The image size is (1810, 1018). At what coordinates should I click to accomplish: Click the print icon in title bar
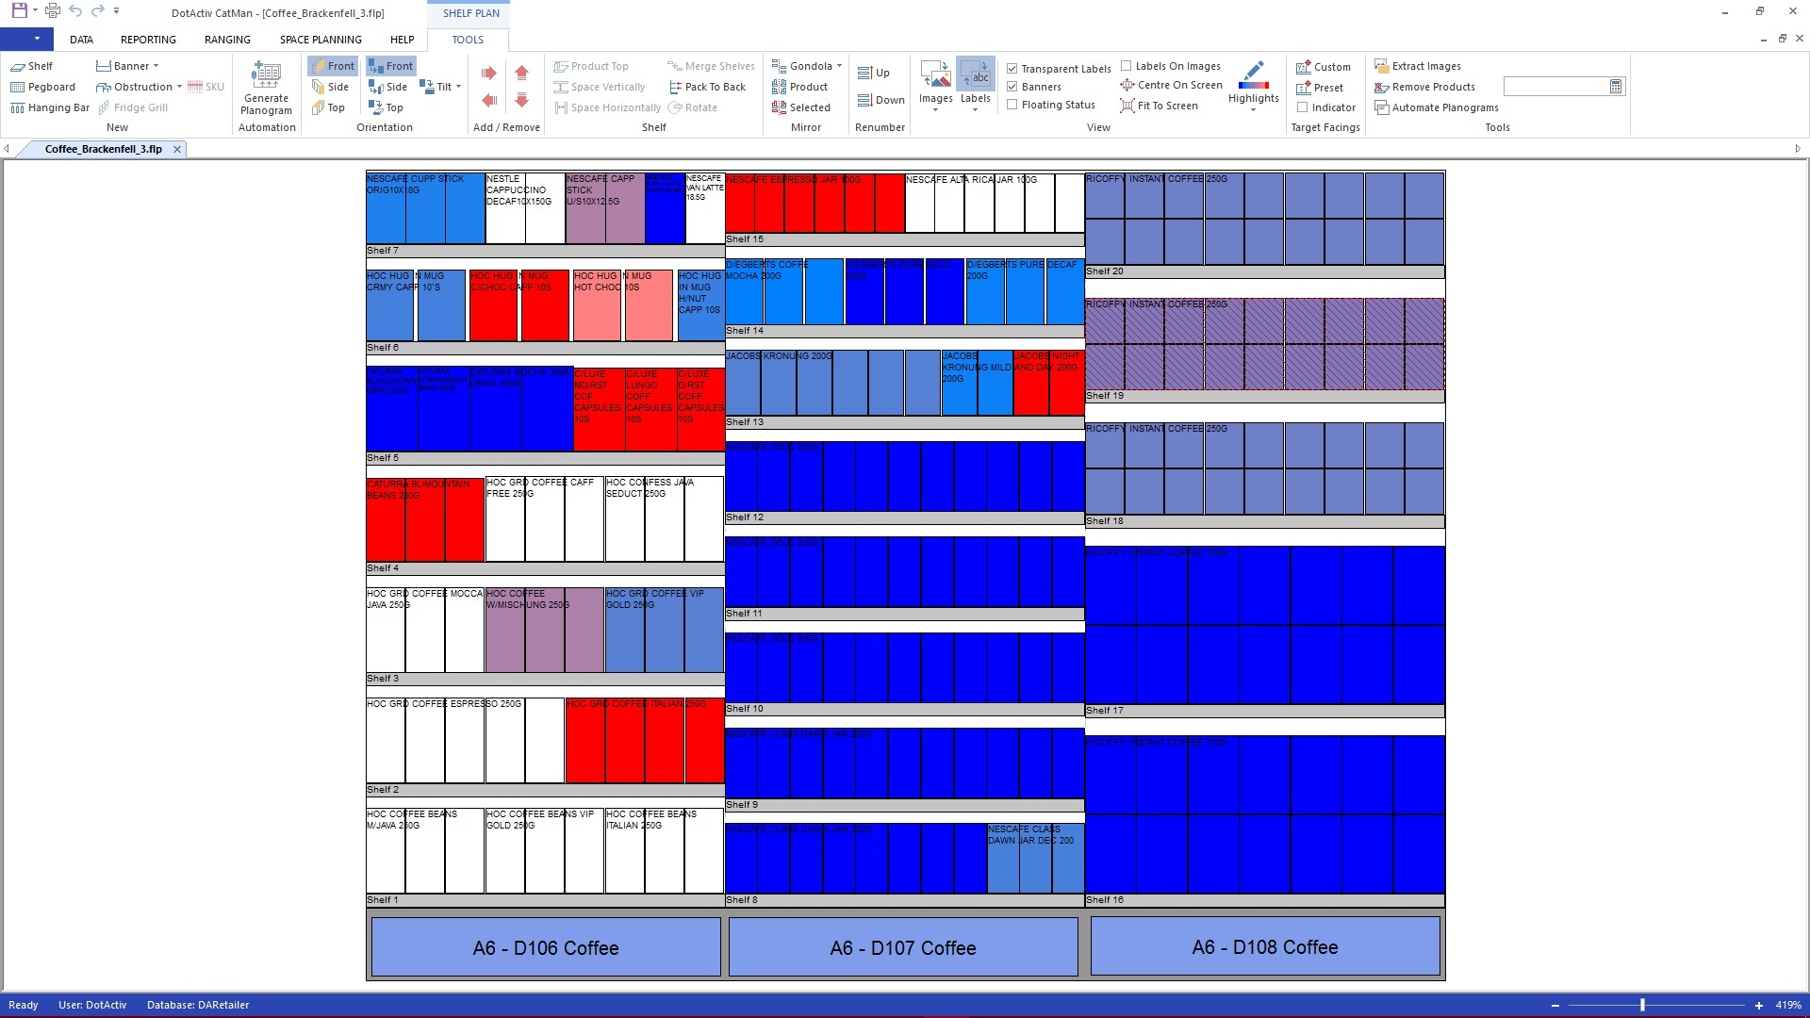[x=52, y=11]
